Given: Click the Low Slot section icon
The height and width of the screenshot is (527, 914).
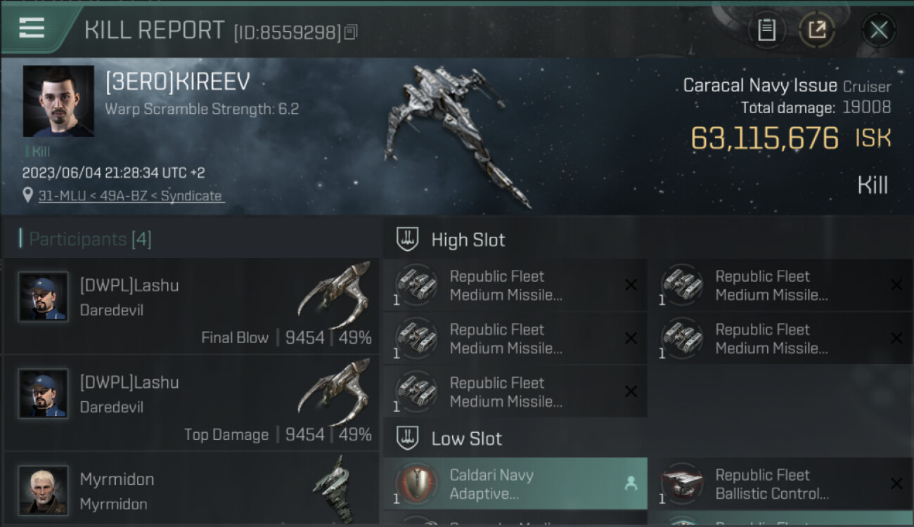Looking at the screenshot, I should pyautogui.click(x=408, y=438).
